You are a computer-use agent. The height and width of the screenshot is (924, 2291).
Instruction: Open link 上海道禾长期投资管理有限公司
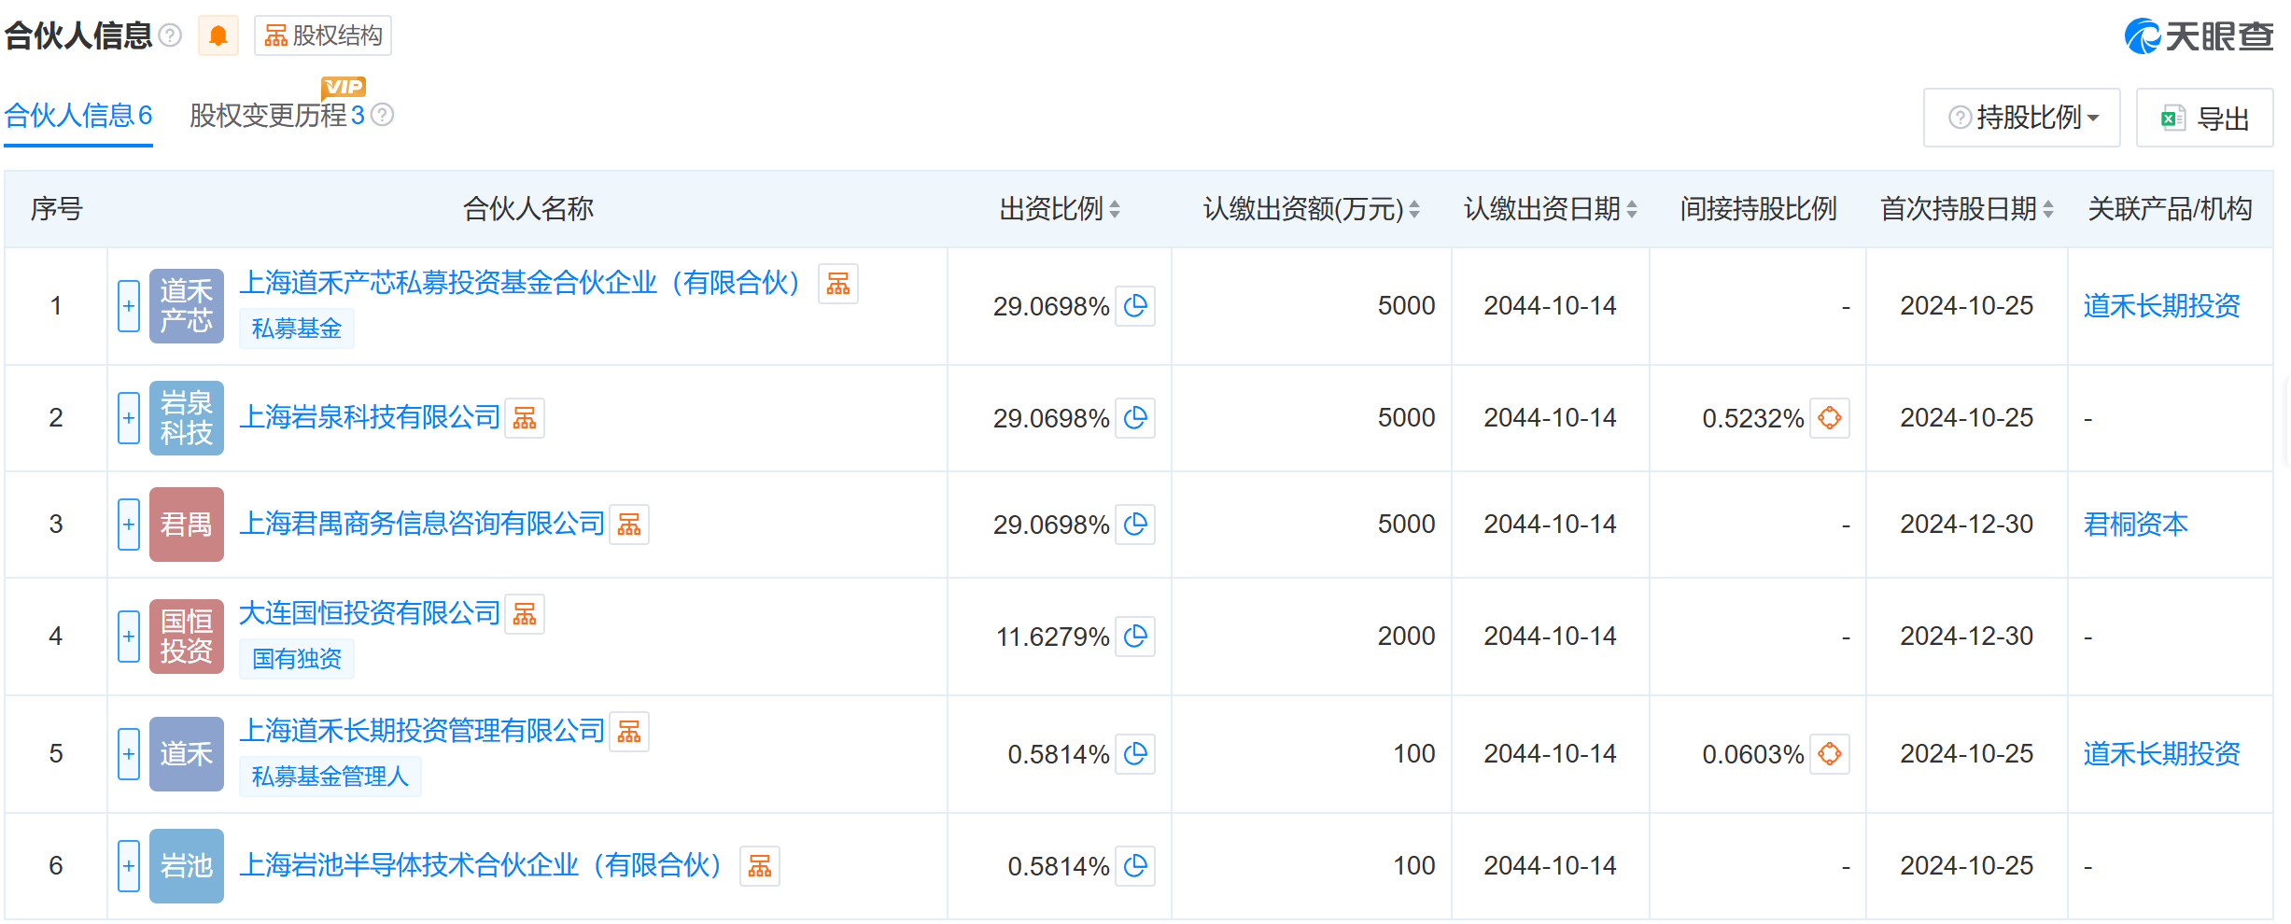tap(422, 731)
